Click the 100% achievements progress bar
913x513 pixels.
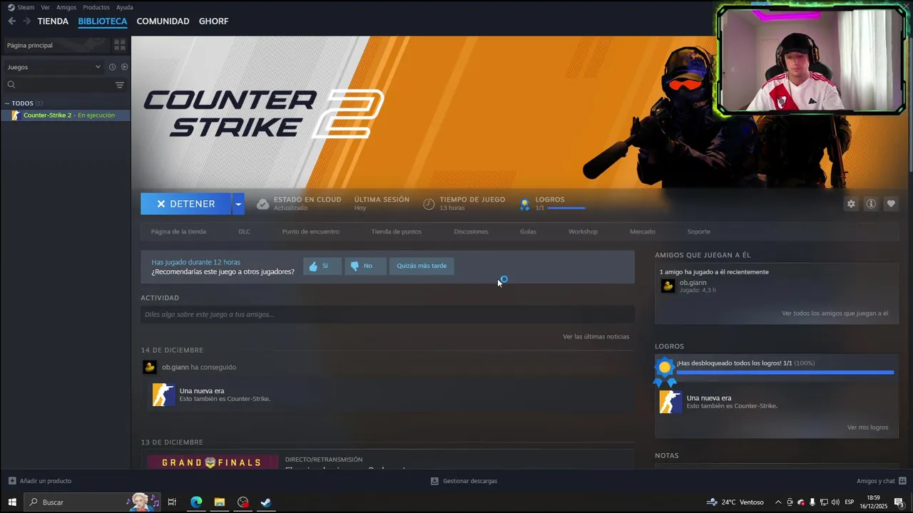(x=785, y=372)
